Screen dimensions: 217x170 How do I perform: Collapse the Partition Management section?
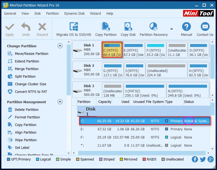point(60,102)
